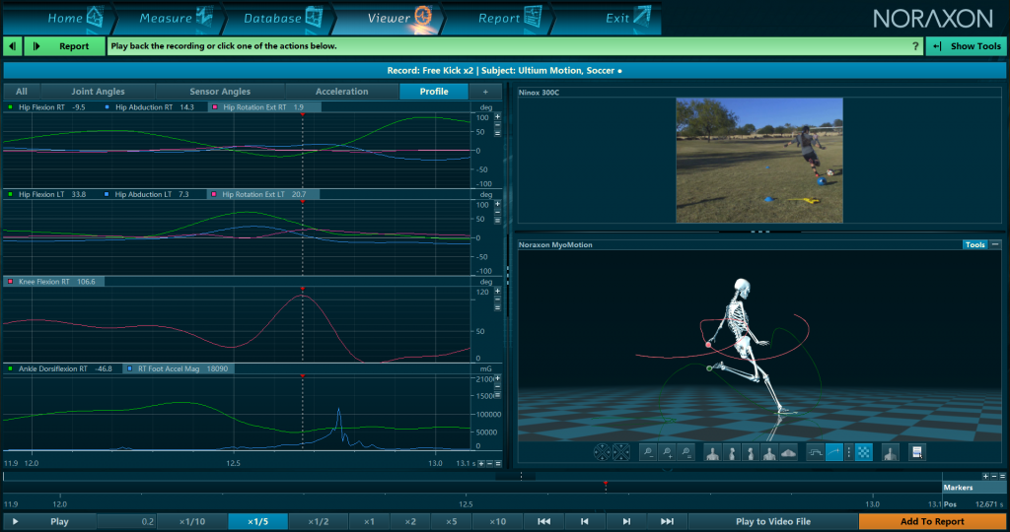This screenshot has height=532, width=1010.
Task: Expand the Show Tools panel
Action: [967, 46]
